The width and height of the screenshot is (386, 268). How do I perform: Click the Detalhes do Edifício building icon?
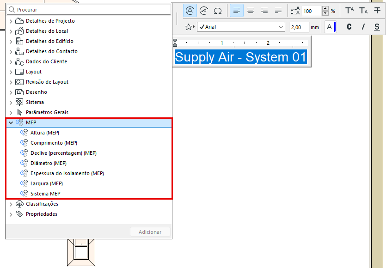point(19,41)
